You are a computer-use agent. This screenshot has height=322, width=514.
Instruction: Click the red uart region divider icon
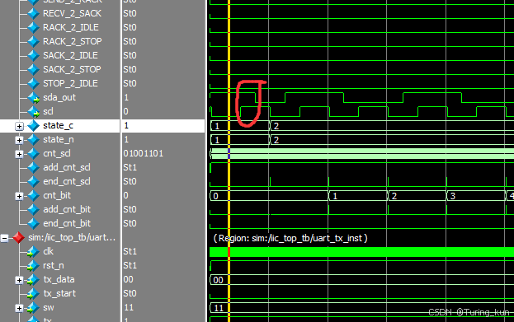pos(18,237)
